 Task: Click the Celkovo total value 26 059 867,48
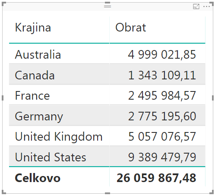(x=156, y=178)
